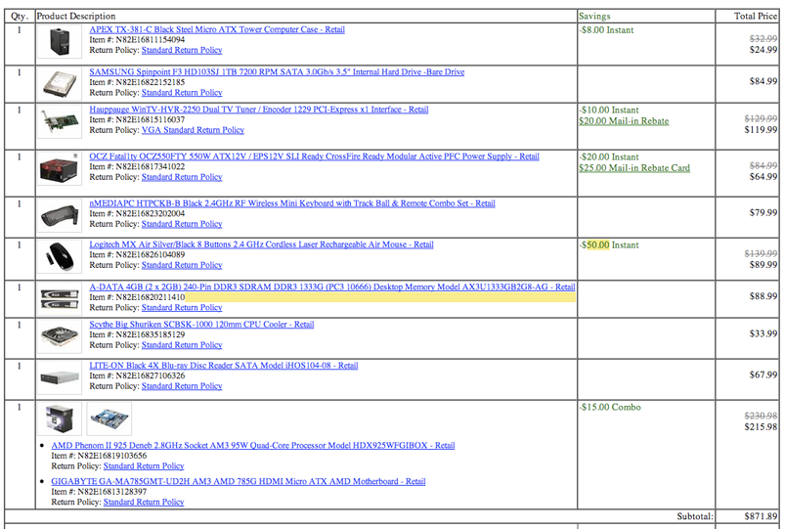Click the -$8.00 Instant savings text
The width and height of the screenshot is (785, 529).
(x=606, y=30)
